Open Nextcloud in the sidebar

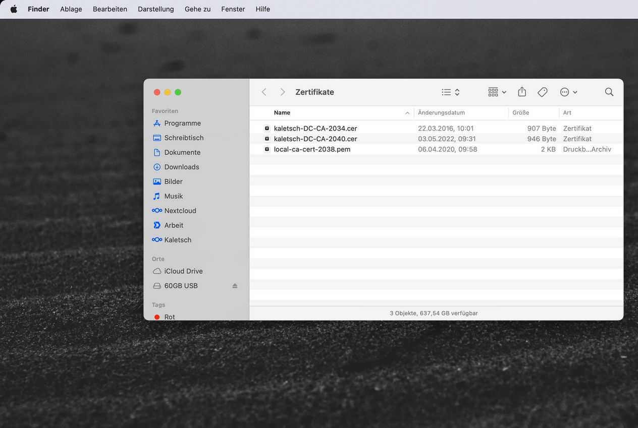click(180, 211)
